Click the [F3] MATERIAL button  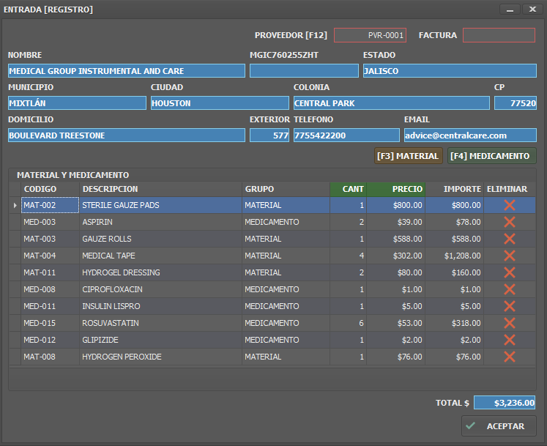click(x=408, y=156)
